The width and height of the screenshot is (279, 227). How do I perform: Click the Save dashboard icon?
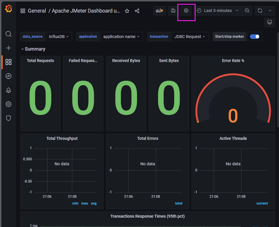coord(173,11)
